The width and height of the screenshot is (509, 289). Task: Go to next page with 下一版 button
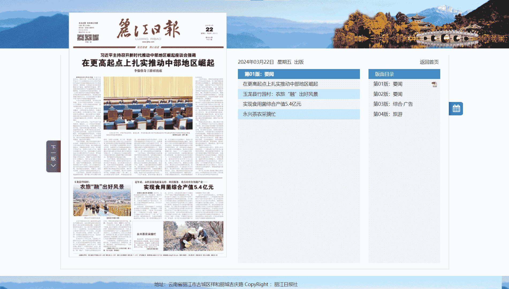(x=53, y=156)
